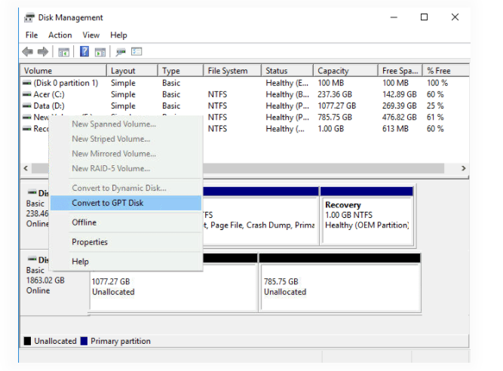The image size is (503, 371).
Task: Select the 1077.27 GB unallocated block
Action: pyautogui.click(x=172, y=286)
